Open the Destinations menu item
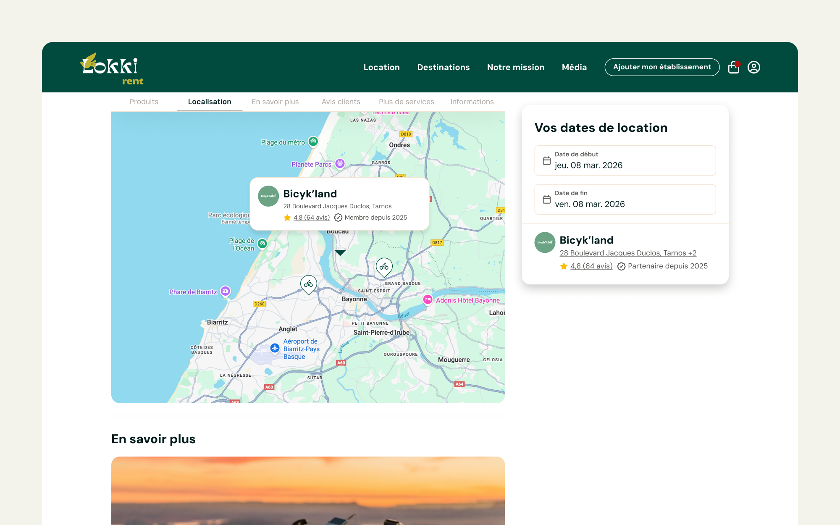The image size is (840, 525). click(x=444, y=67)
